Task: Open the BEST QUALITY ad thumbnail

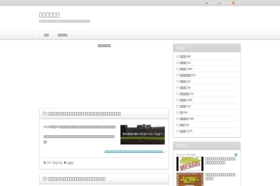Action: pyautogui.click(x=190, y=164)
